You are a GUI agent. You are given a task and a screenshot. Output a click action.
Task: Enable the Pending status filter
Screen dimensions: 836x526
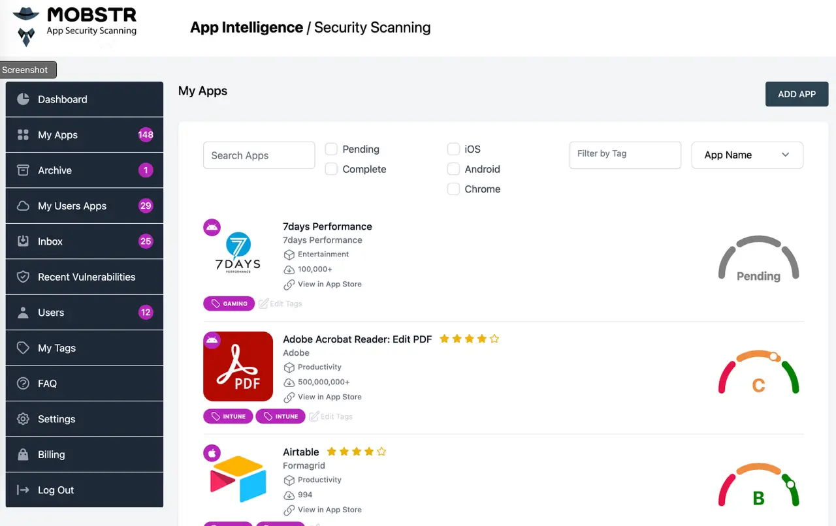[331, 149]
